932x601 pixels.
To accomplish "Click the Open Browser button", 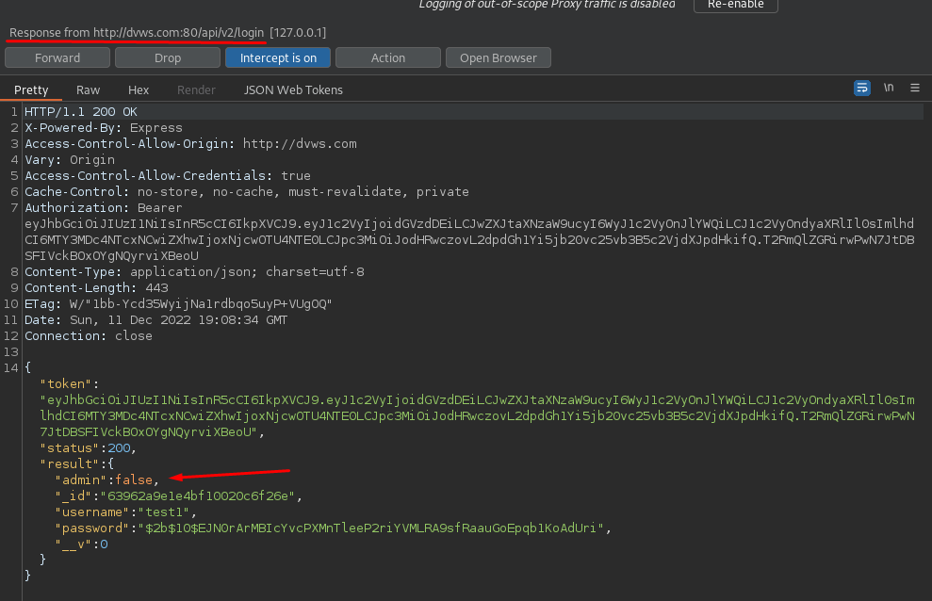I will pyautogui.click(x=499, y=57).
